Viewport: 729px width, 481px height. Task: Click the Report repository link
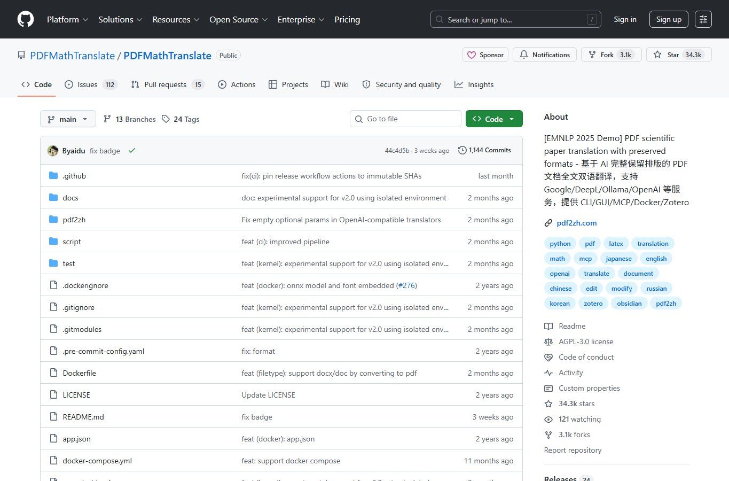573,450
